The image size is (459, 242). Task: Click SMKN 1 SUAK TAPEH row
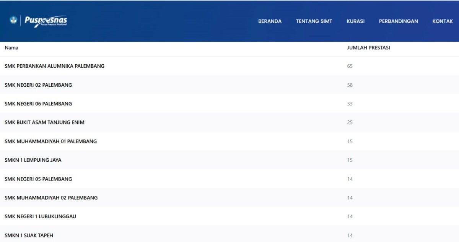[x=29, y=236]
